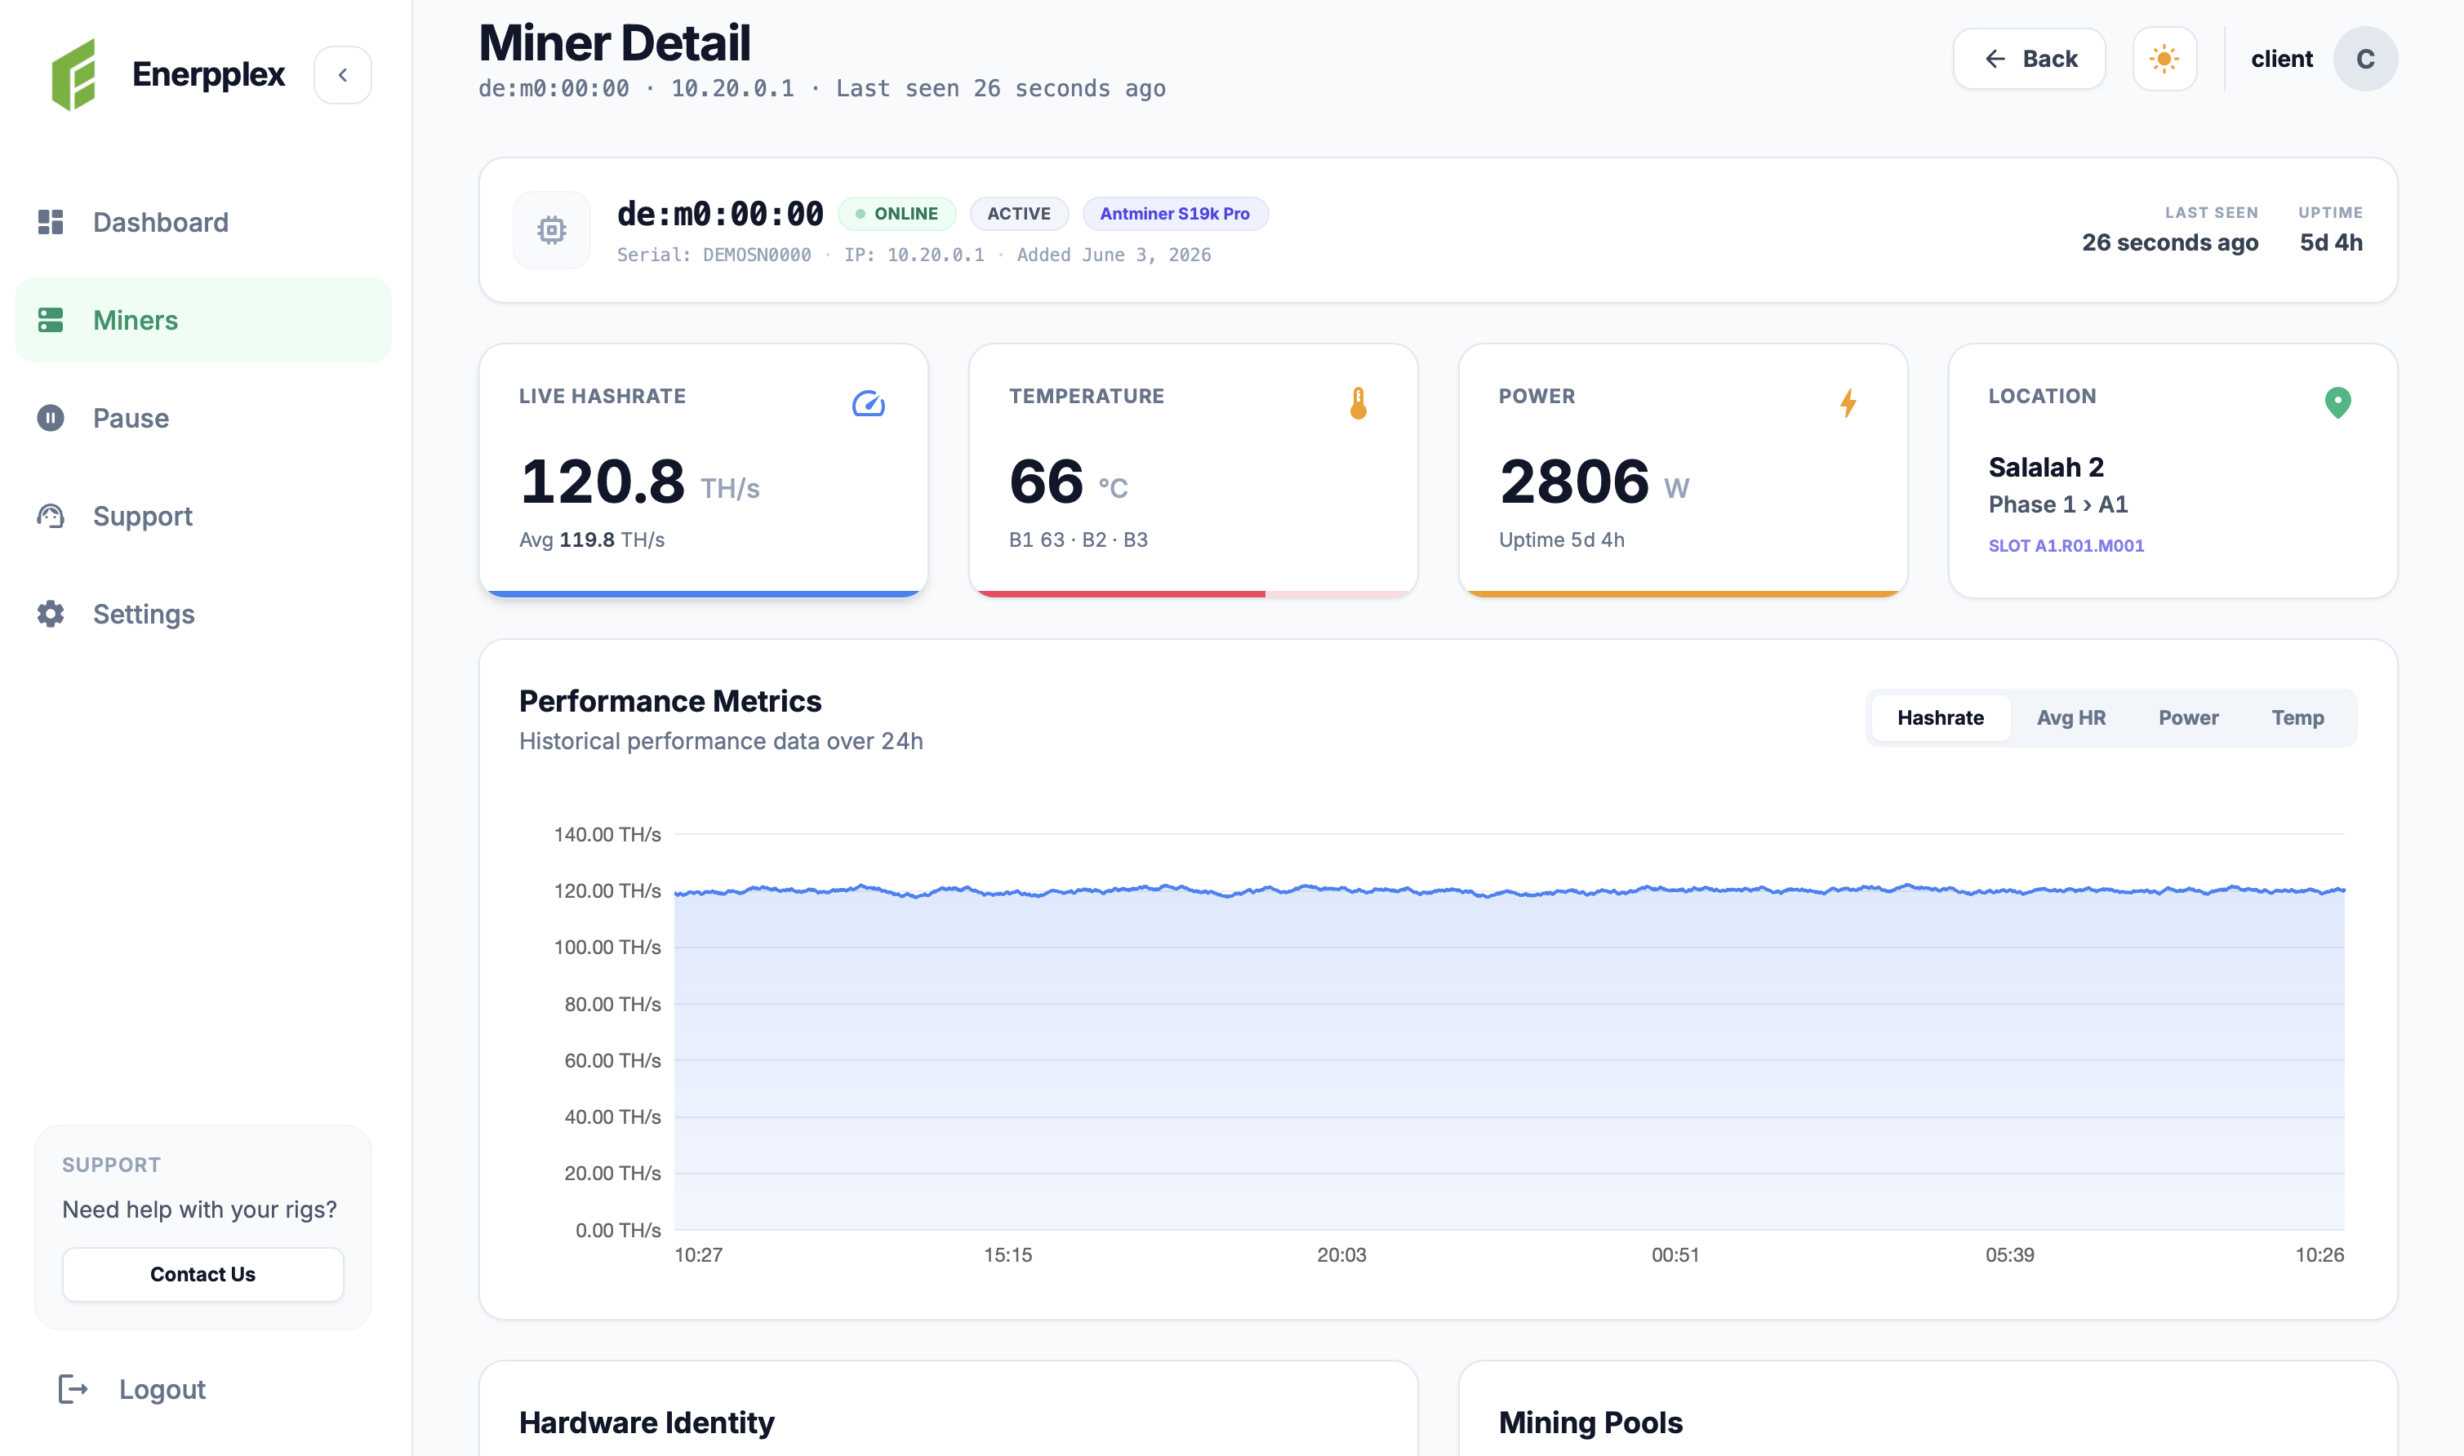Click the Phase 1 › A1 breadcrumb
2464x1456 pixels.
tap(2057, 504)
